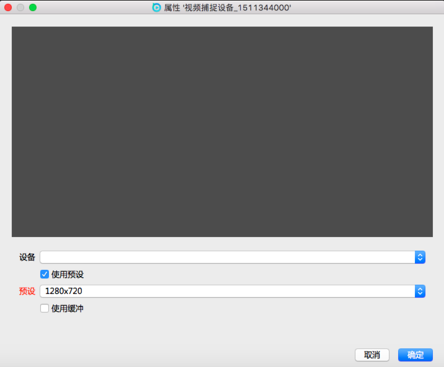Screen dimensions: 444x367
Task: Click the red 预设 field label
Action: [x=27, y=291]
